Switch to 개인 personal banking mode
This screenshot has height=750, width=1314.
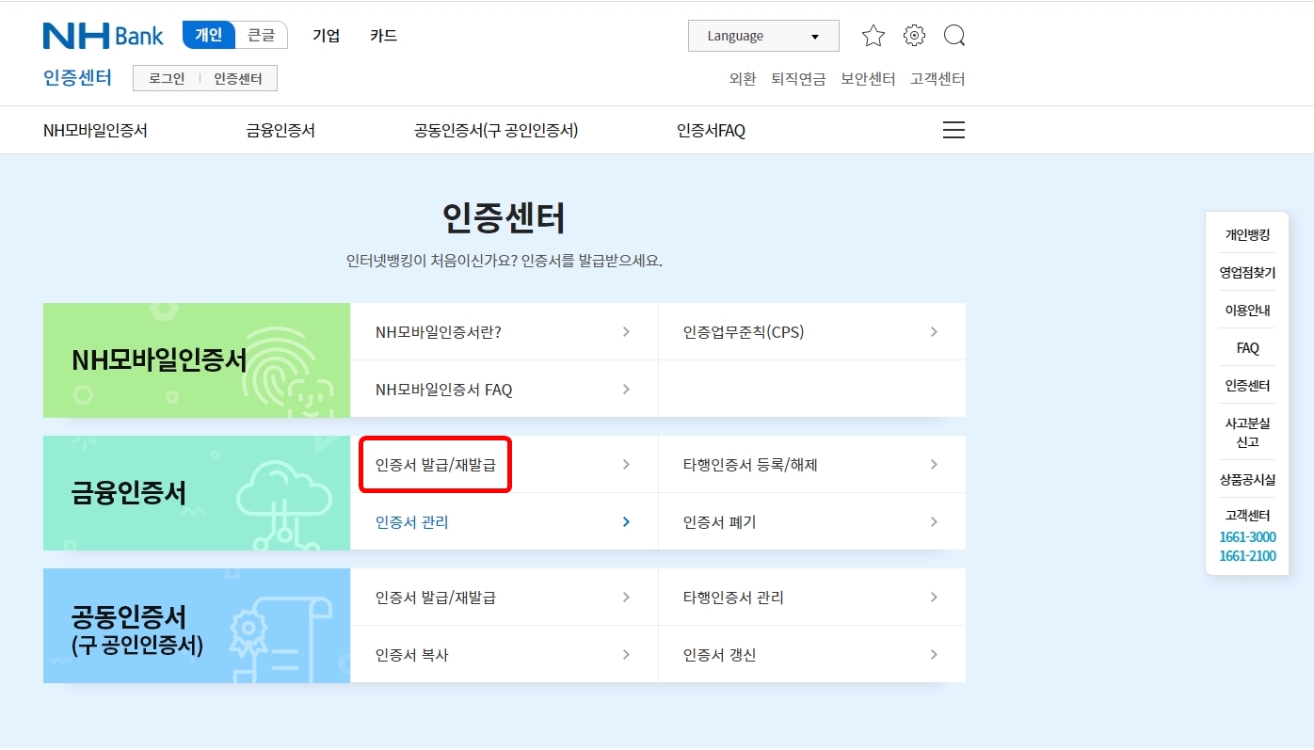click(208, 34)
